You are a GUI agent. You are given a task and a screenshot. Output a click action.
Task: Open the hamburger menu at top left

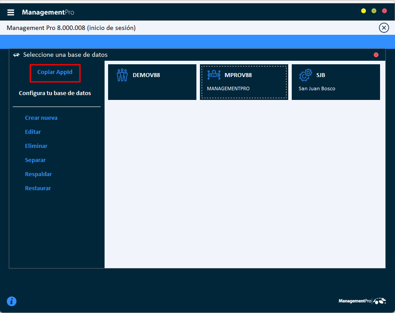point(11,12)
